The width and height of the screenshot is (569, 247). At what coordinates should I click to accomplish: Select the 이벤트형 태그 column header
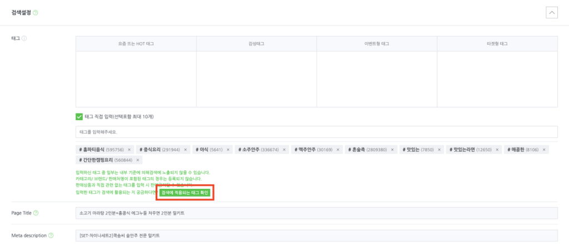[x=377, y=44]
